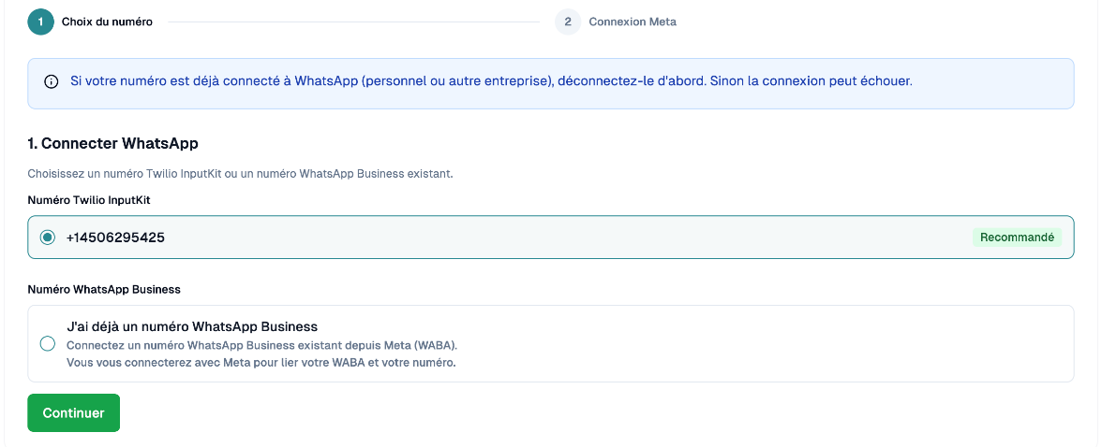The width and height of the screenshot is (1102, 447).
Task: Click the Vous vous connecterez avec Meta line
Action: tap(261, 364)
